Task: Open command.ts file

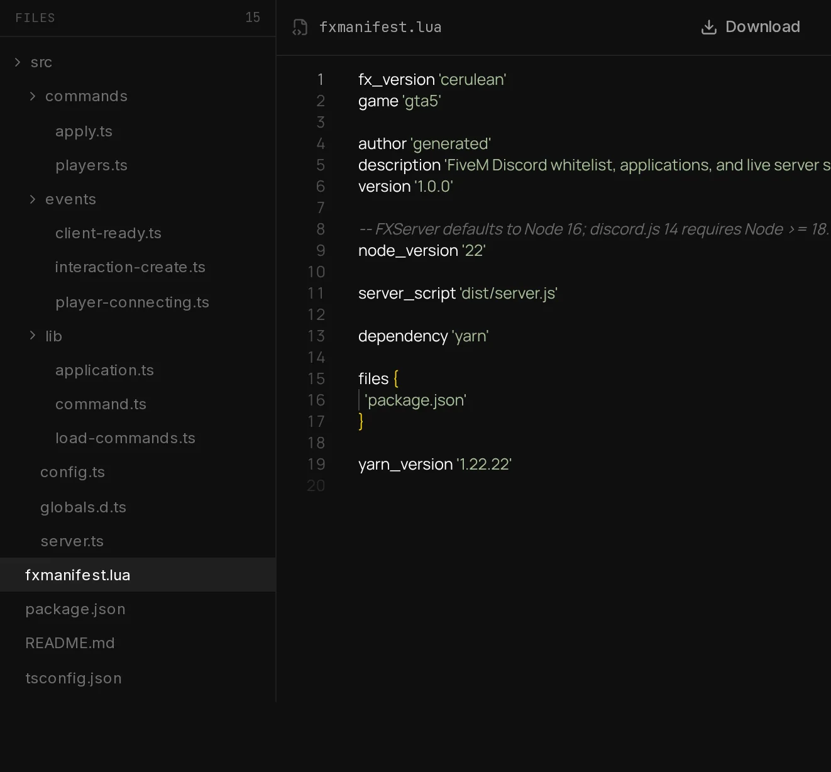Action: [x=101, y=404]
